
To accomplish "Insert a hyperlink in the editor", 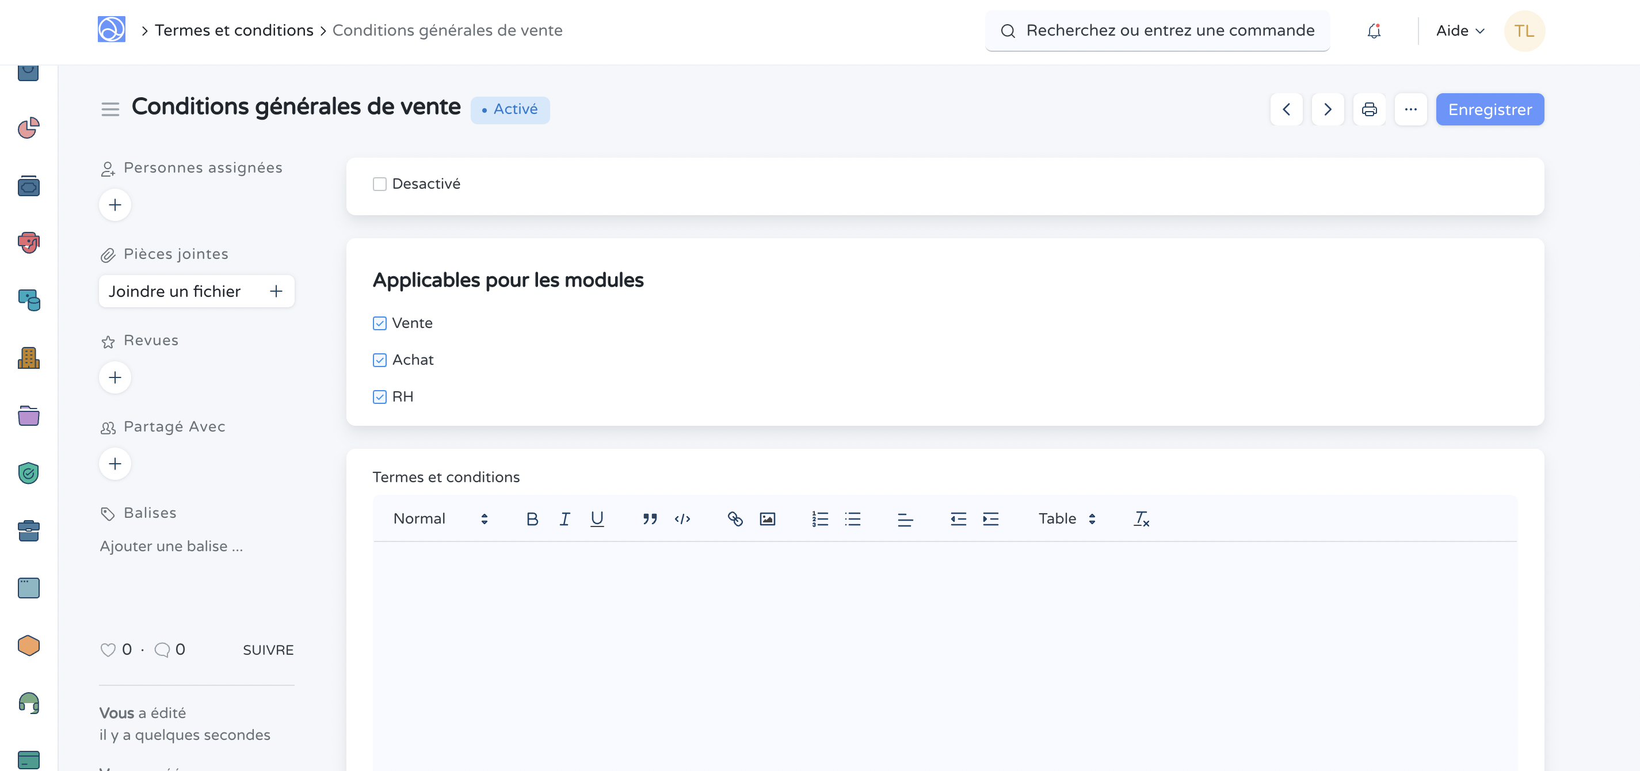I will click(x=735, y=518).
